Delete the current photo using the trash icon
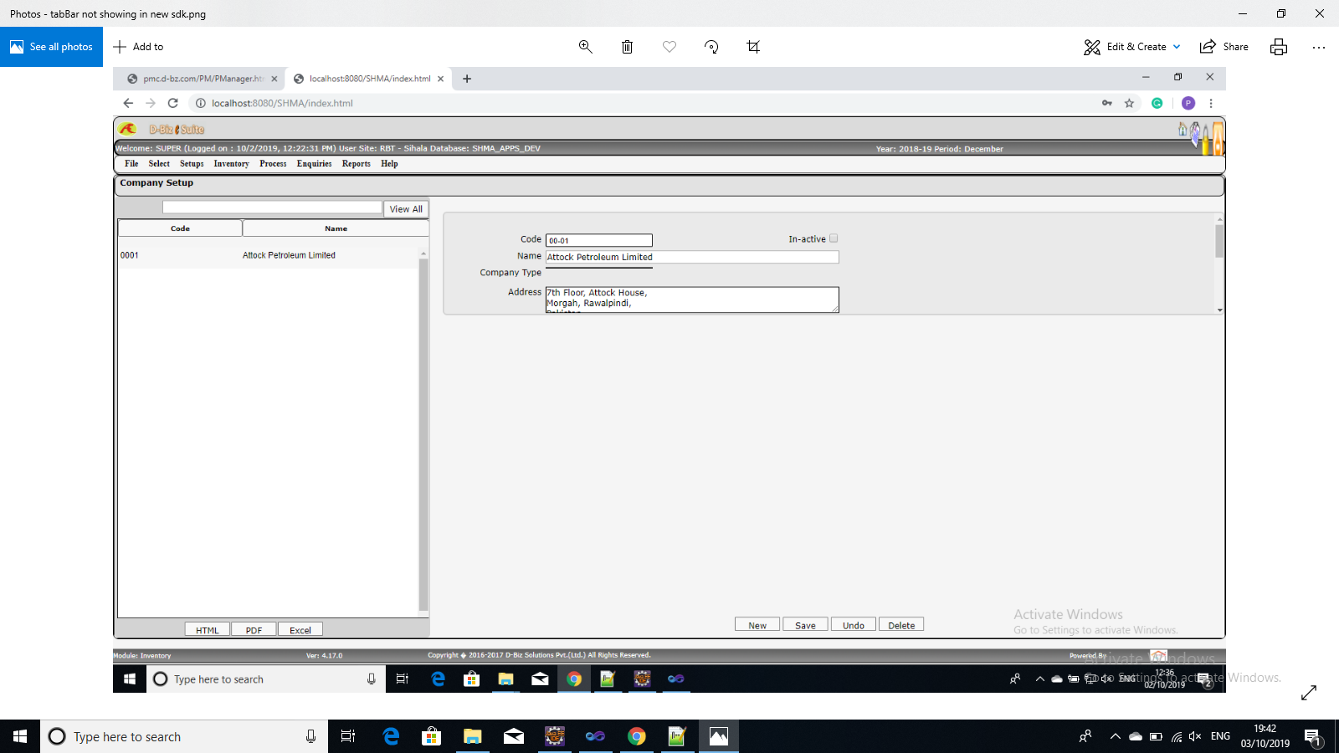This screenshot has width=1339, height=753. (627, 47)
